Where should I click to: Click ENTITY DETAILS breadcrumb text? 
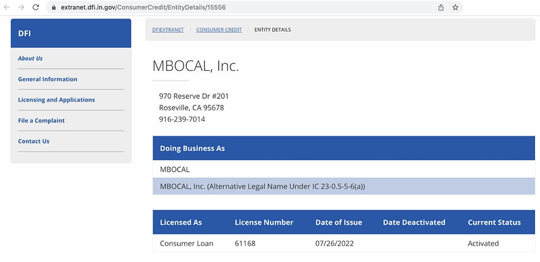[273, 30]
